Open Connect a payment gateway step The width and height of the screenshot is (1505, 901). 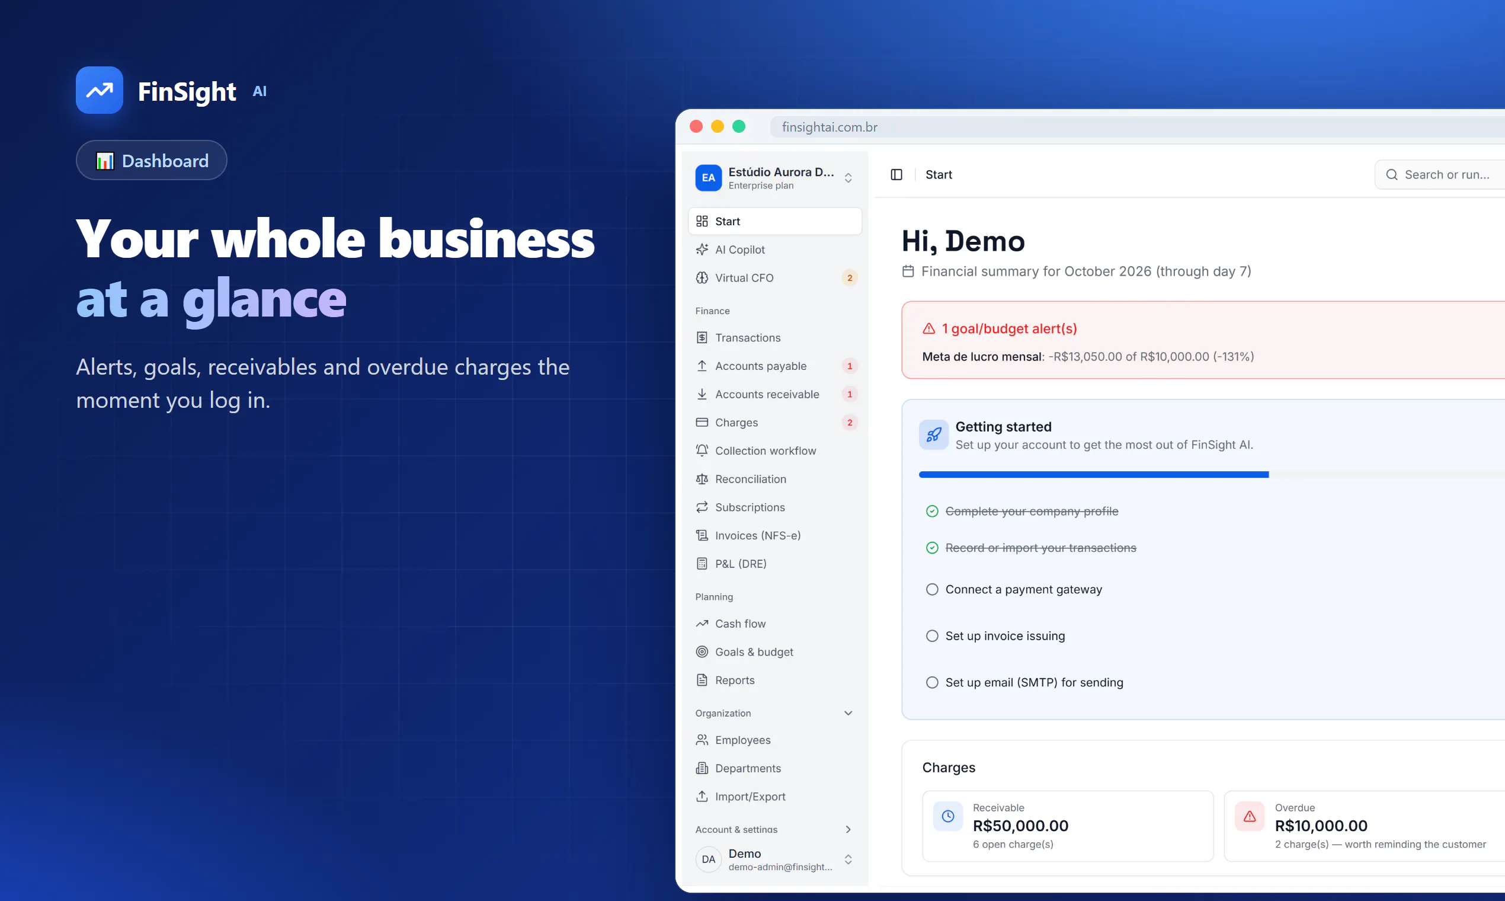(1024, 590)
